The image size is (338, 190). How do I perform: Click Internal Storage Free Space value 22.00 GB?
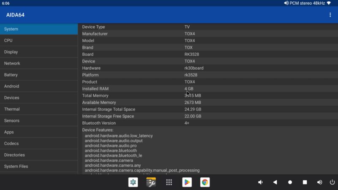193,116
